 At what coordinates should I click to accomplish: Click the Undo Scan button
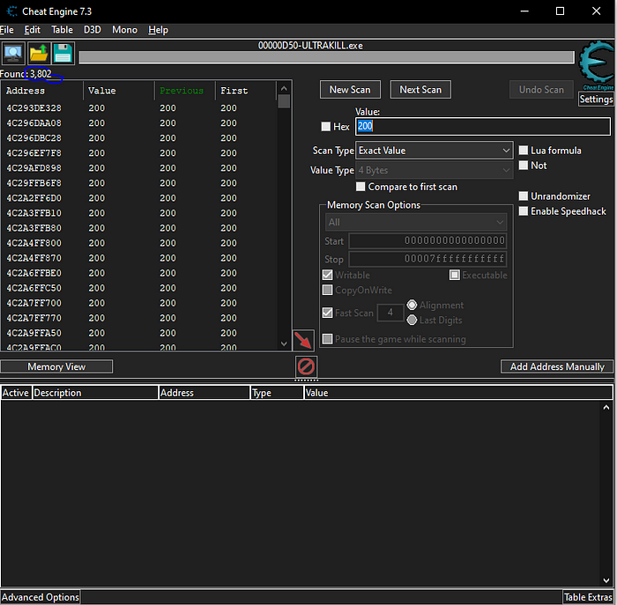click(541, 90)
